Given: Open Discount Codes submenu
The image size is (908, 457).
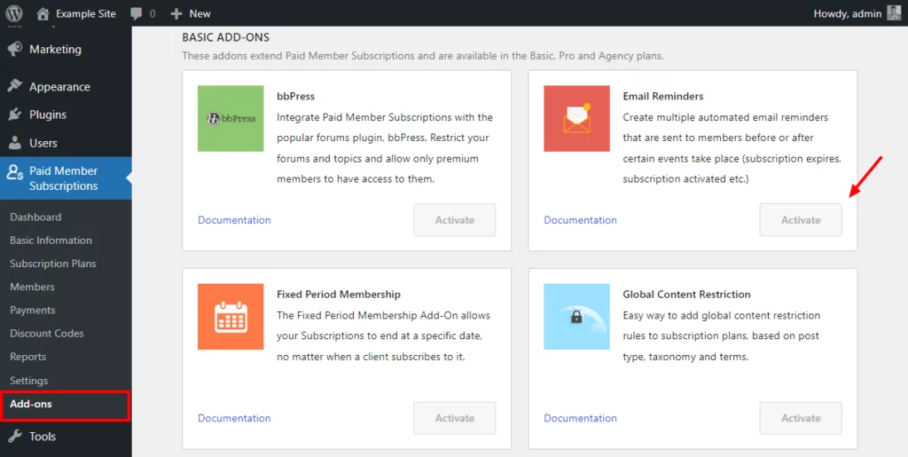Looking at the screenshot, I should click(x=47, y=333).
